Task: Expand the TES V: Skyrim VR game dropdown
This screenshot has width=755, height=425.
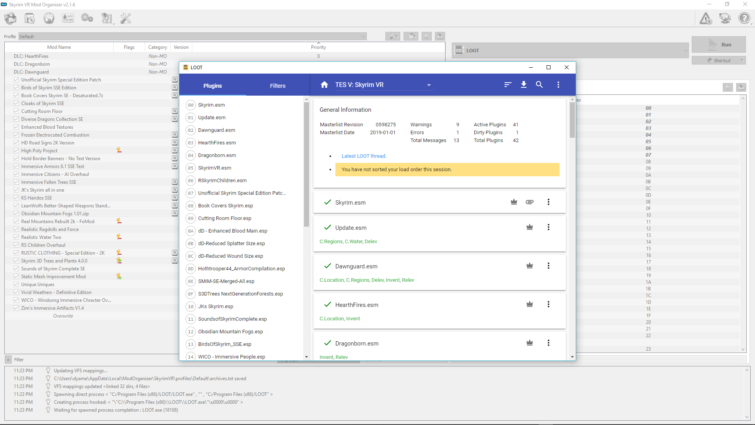Action: [383, 85]
